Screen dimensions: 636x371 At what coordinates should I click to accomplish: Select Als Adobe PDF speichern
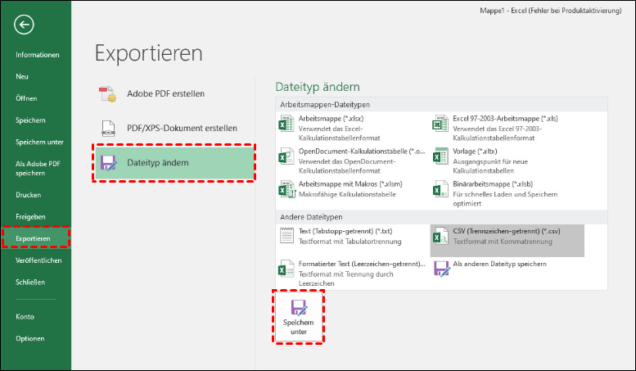(38, 169)
